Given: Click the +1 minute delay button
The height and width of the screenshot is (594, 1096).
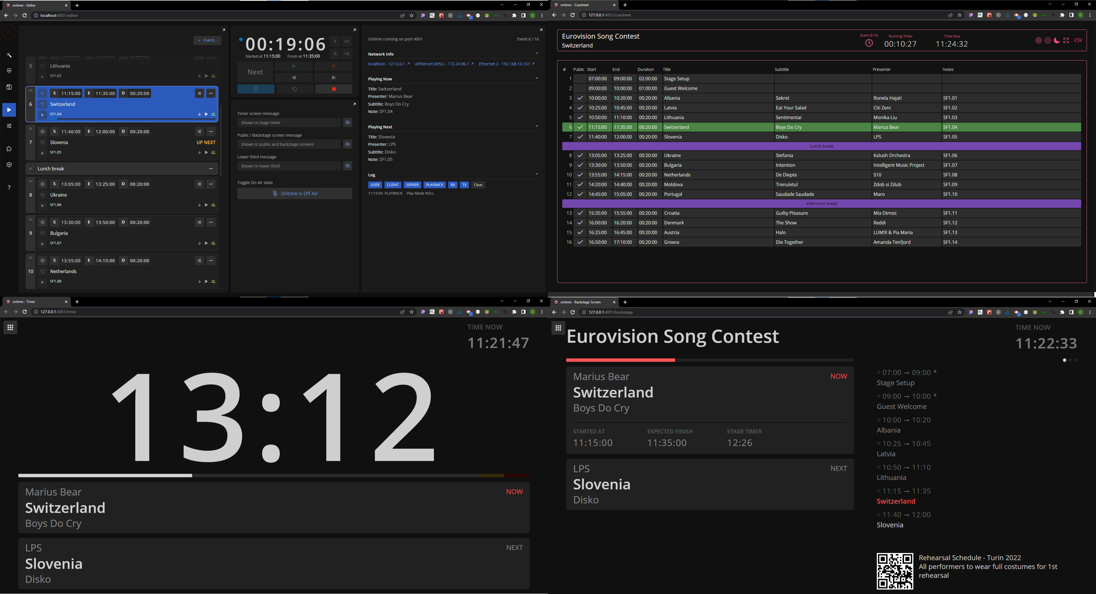Looking at the screenshot, I should click(347, 42).
